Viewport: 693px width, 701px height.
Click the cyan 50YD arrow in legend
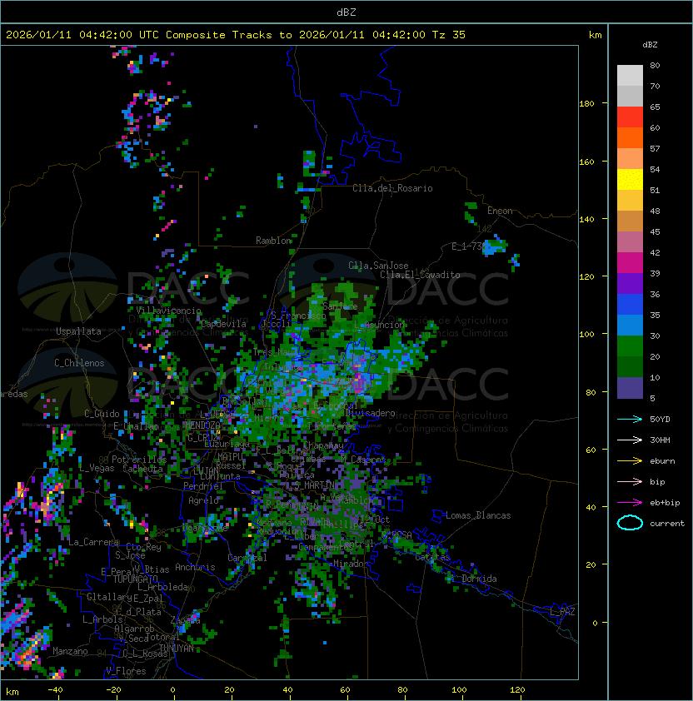point(630,419)
